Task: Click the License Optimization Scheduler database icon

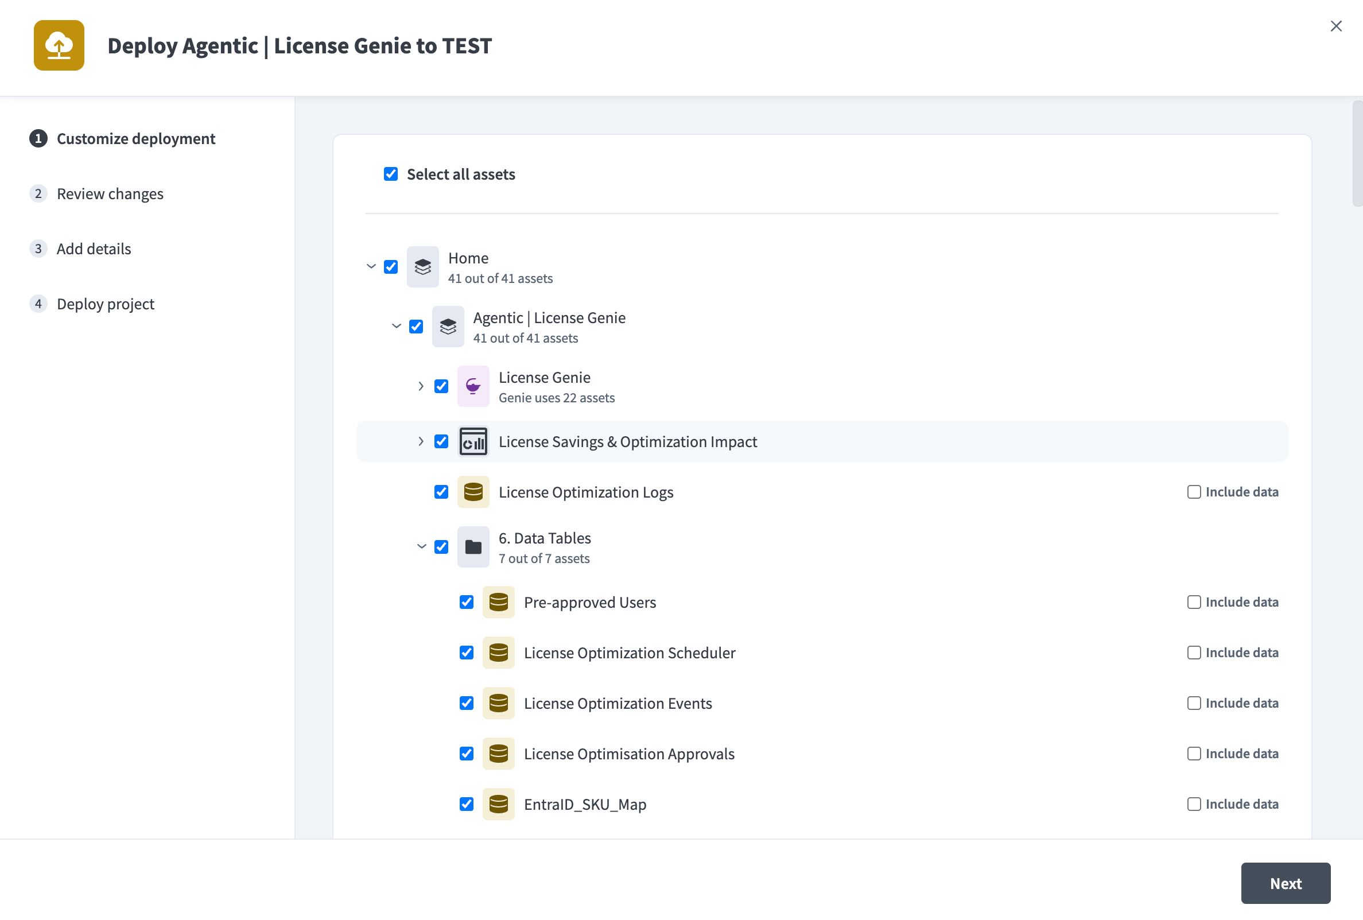Action: 498,653
